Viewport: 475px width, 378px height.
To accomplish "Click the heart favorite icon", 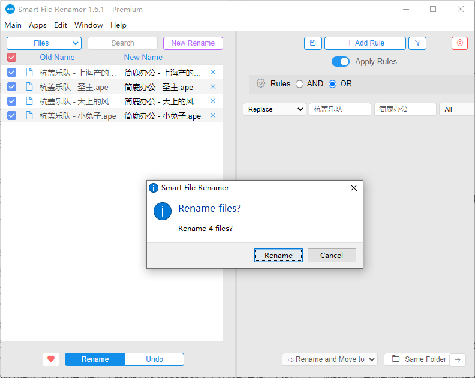I will (51, 359).
